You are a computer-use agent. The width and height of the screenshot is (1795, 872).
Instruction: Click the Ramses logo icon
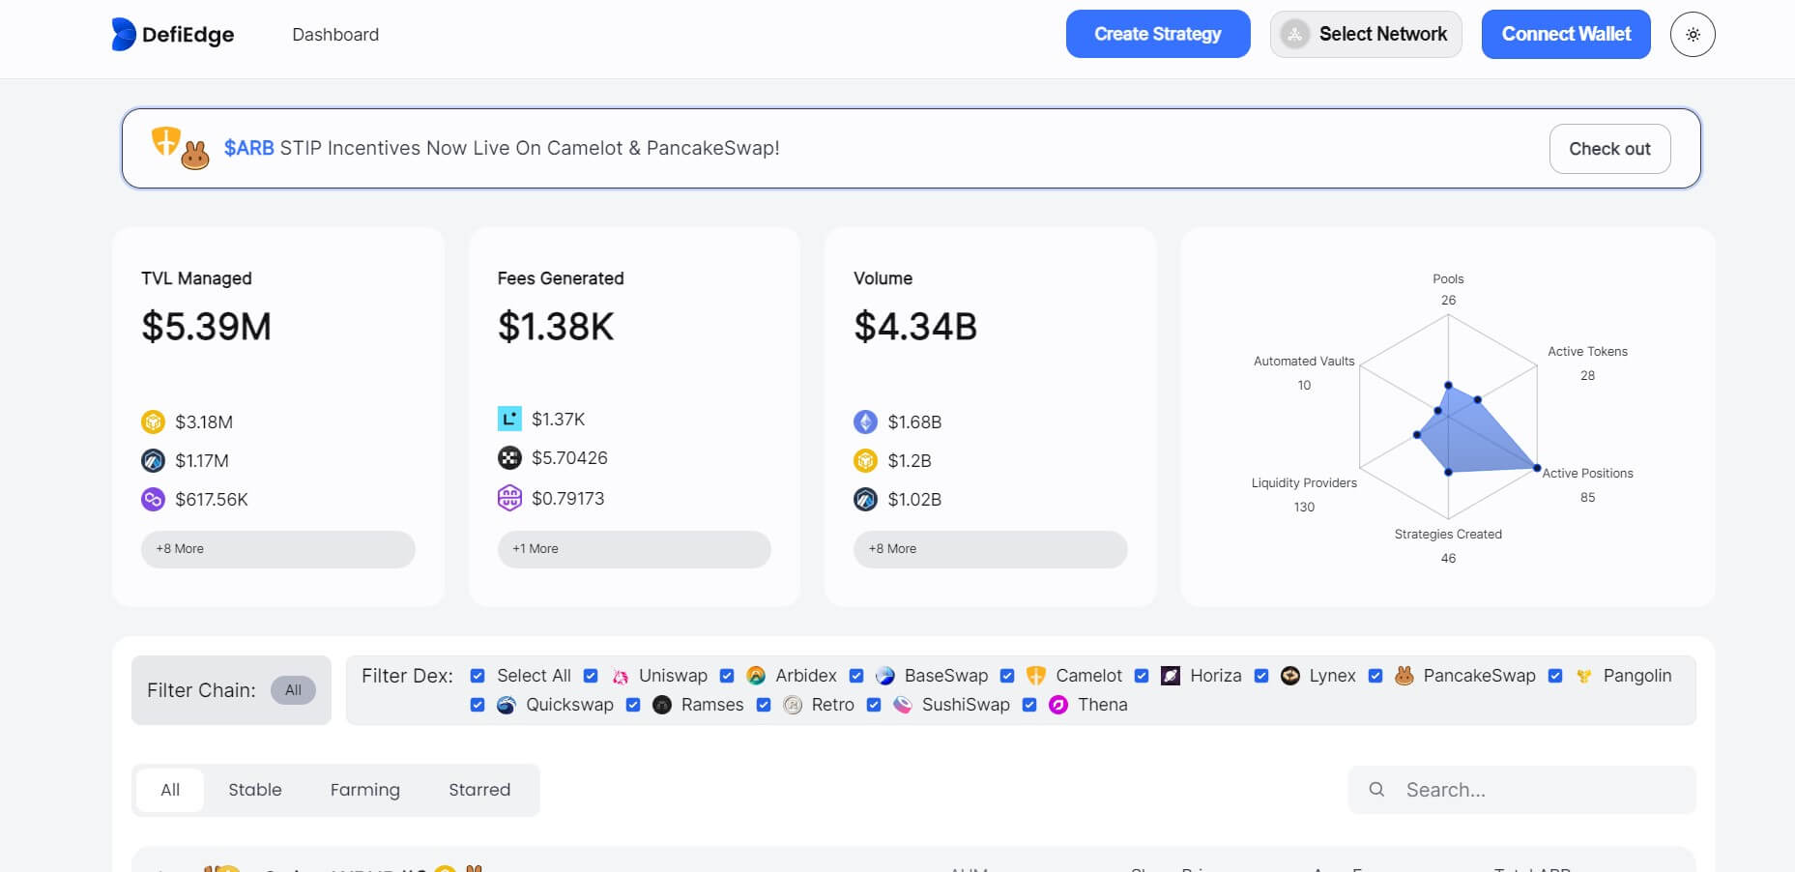click(662, 705)
